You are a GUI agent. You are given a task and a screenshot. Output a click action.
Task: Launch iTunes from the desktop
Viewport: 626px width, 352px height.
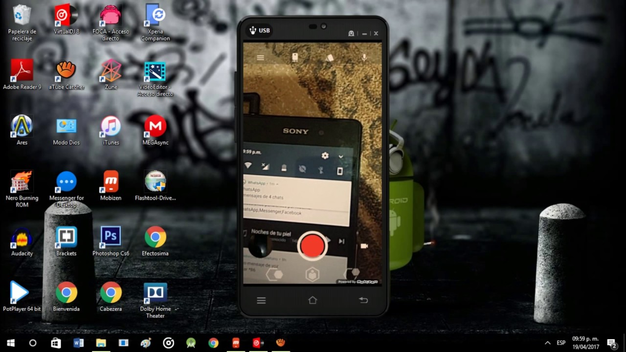pyautogui.click(x=111, y=131)
